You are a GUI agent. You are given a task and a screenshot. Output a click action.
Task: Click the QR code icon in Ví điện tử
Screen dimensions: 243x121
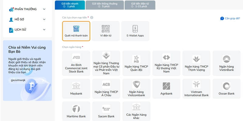click(x=106, y=29)
